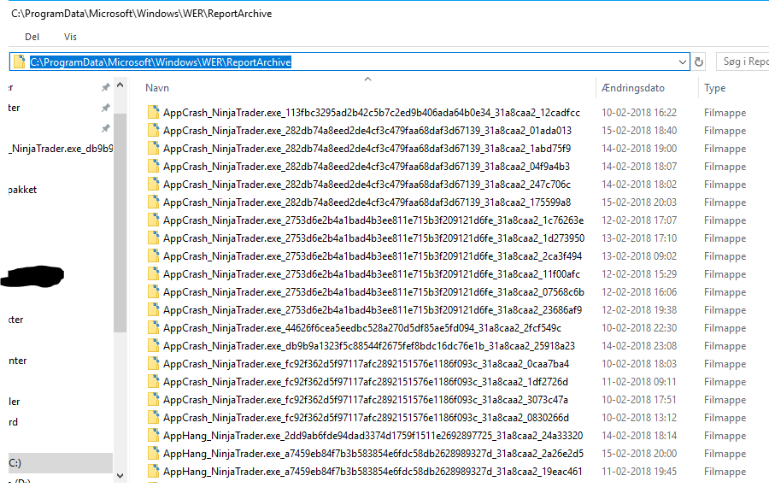The height and width of the screenshot is (499, 769).
Task: Click folder icon of the _1d273950 AppCrash entry
Action: [x=153, y=238]
